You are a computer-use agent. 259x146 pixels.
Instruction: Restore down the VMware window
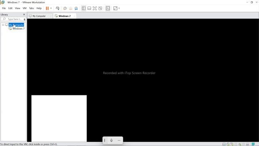click(252, 2)
